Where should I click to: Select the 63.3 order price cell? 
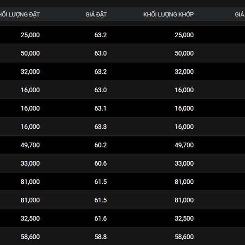tap(100, 127)
